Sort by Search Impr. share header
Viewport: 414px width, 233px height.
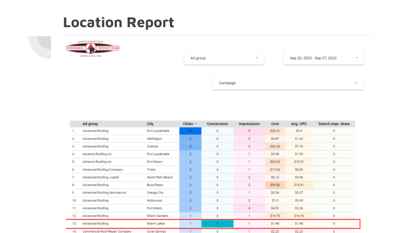pos(334,124)
